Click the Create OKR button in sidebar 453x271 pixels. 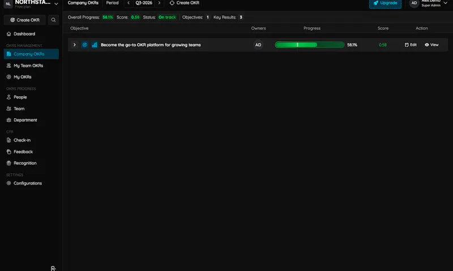pos(25,20)
